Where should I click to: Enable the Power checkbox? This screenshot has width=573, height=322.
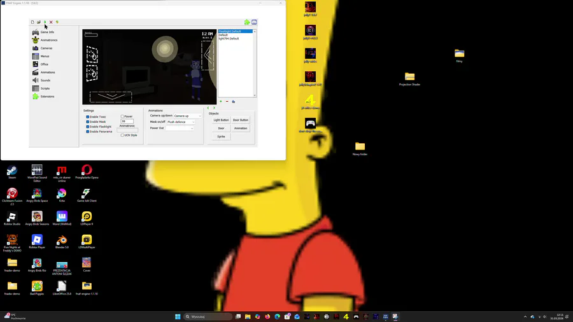pos(122,116)
